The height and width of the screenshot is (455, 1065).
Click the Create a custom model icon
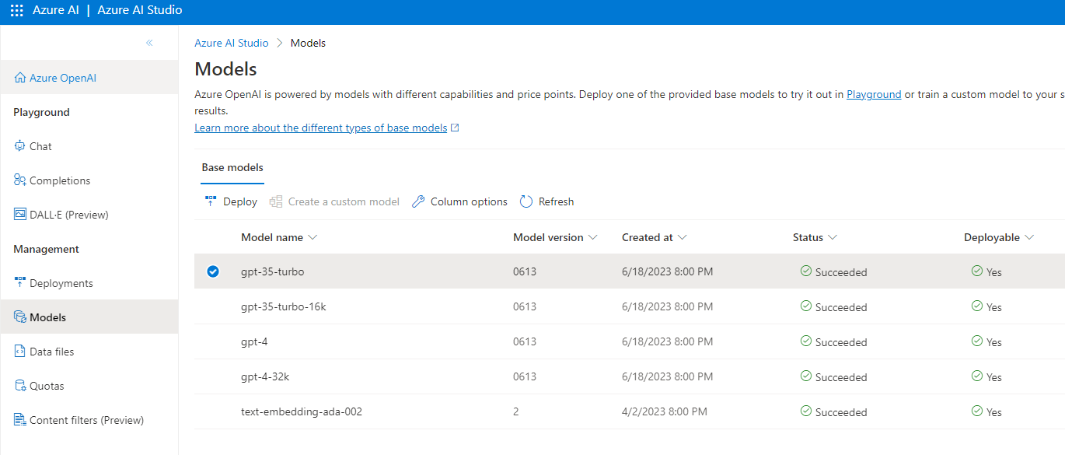click(x=276, y=201)
